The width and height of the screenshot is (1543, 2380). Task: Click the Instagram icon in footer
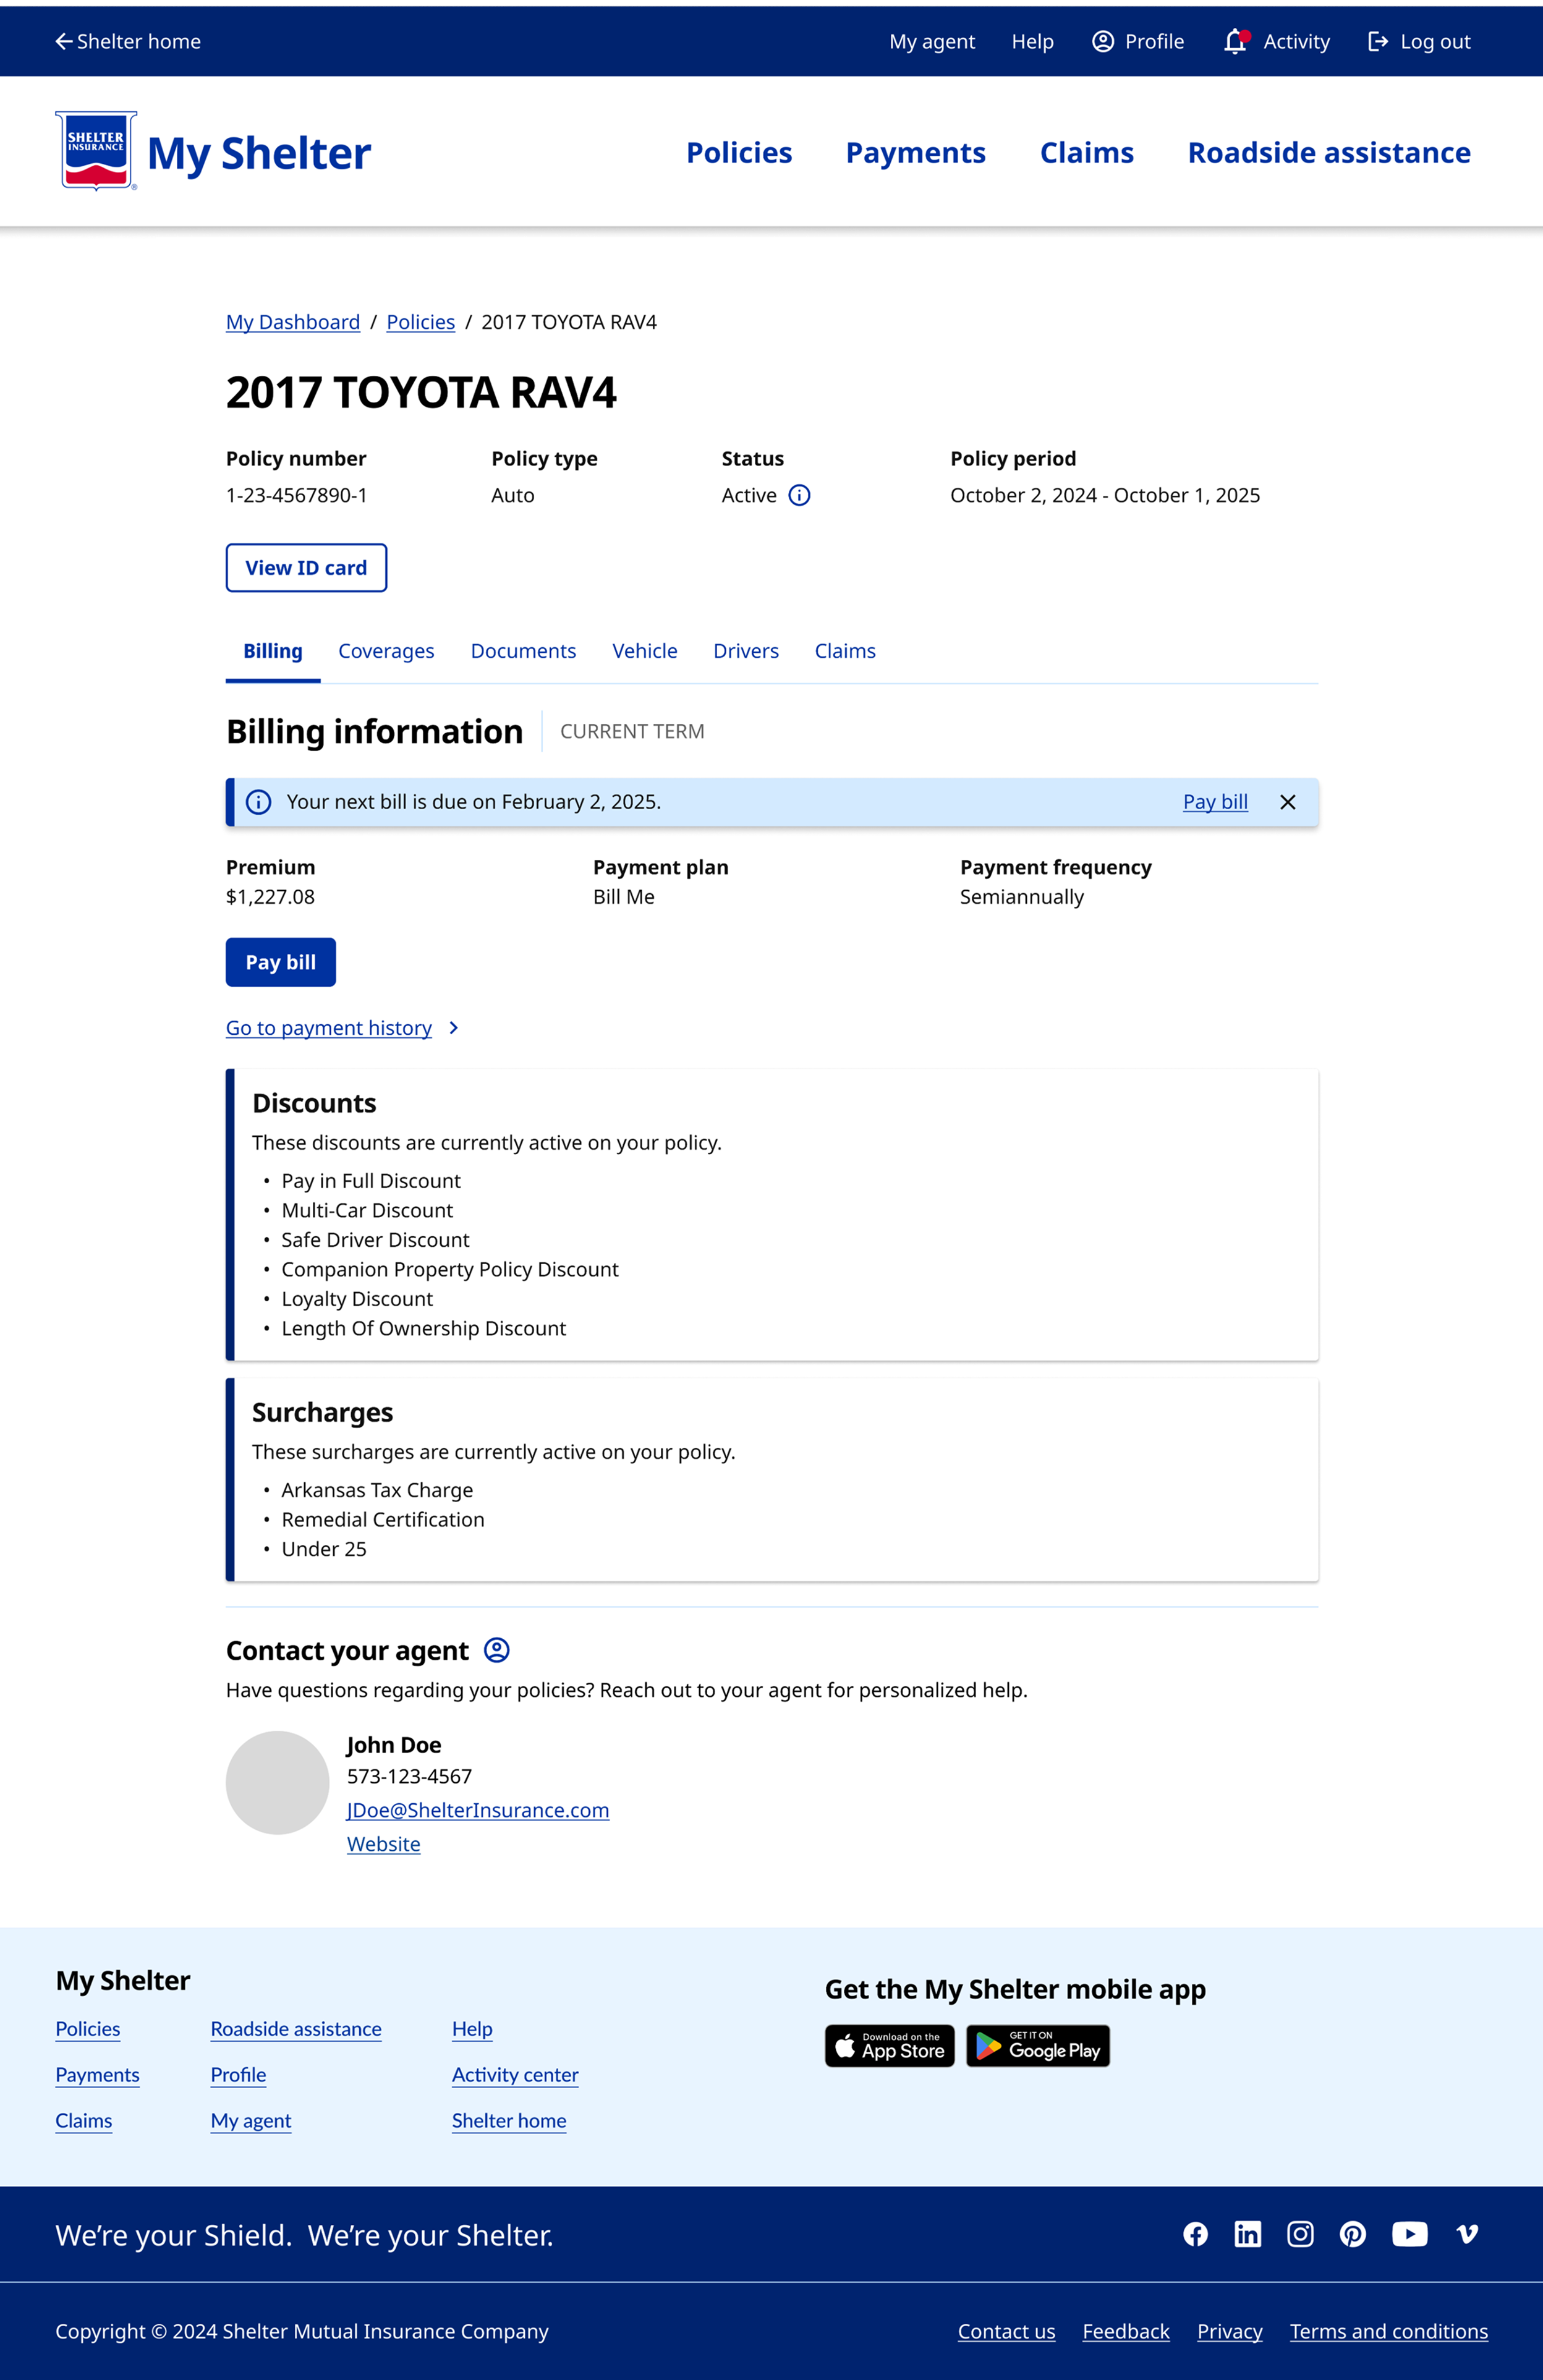coord(1300,2234)
